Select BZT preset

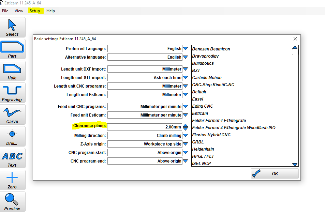pos(196,71)
